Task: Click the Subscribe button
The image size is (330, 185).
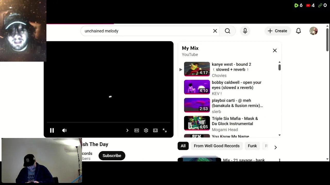Action: point(112,156)
